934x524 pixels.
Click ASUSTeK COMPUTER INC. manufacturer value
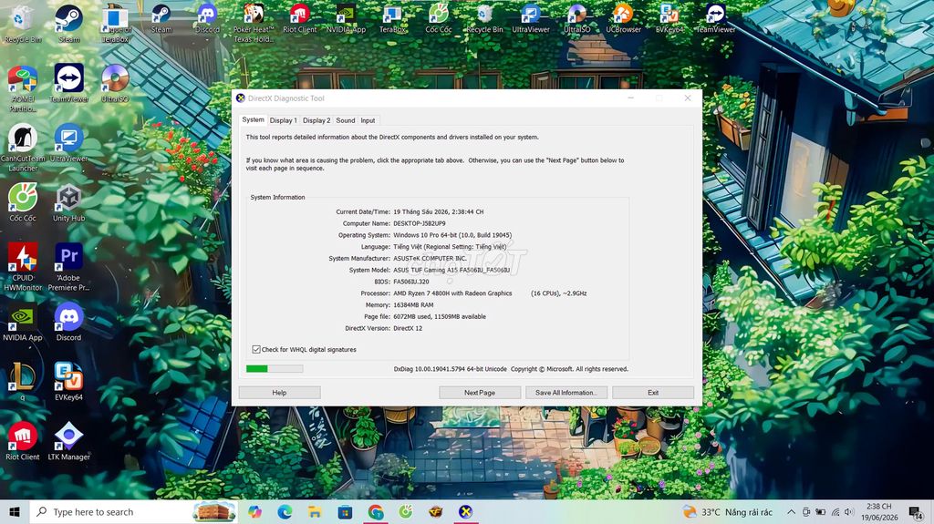[431, 259]
